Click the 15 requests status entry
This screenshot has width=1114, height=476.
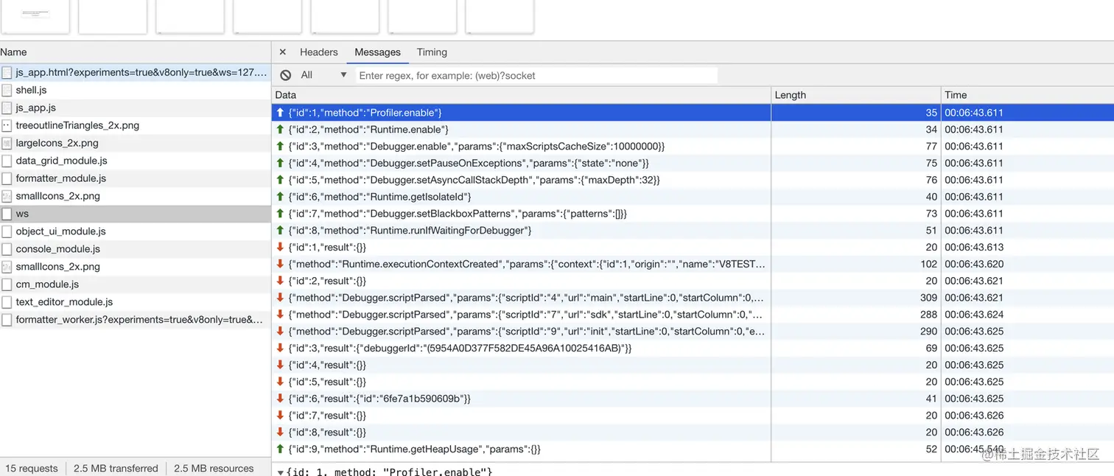click(32, 469)
